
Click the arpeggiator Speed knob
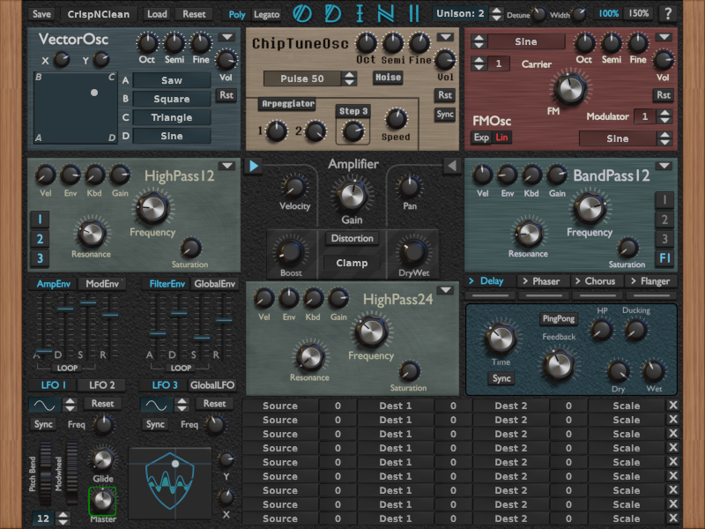coord(396,119)
